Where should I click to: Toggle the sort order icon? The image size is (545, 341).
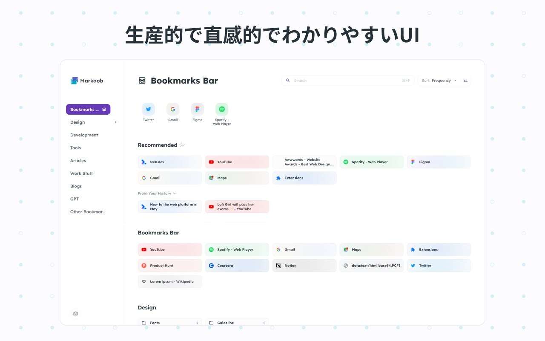tap(465, 81)
